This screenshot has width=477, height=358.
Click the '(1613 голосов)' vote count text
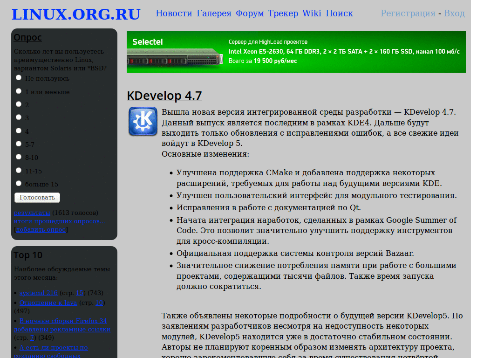tap(75, 213)
